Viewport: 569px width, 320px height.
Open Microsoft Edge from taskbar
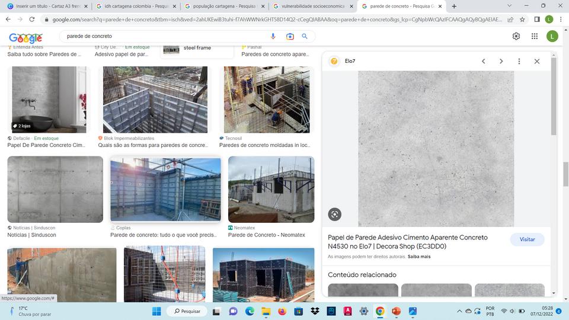point(250,311)
